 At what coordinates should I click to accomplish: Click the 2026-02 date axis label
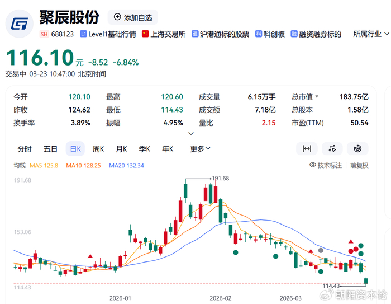coord(221,298)
